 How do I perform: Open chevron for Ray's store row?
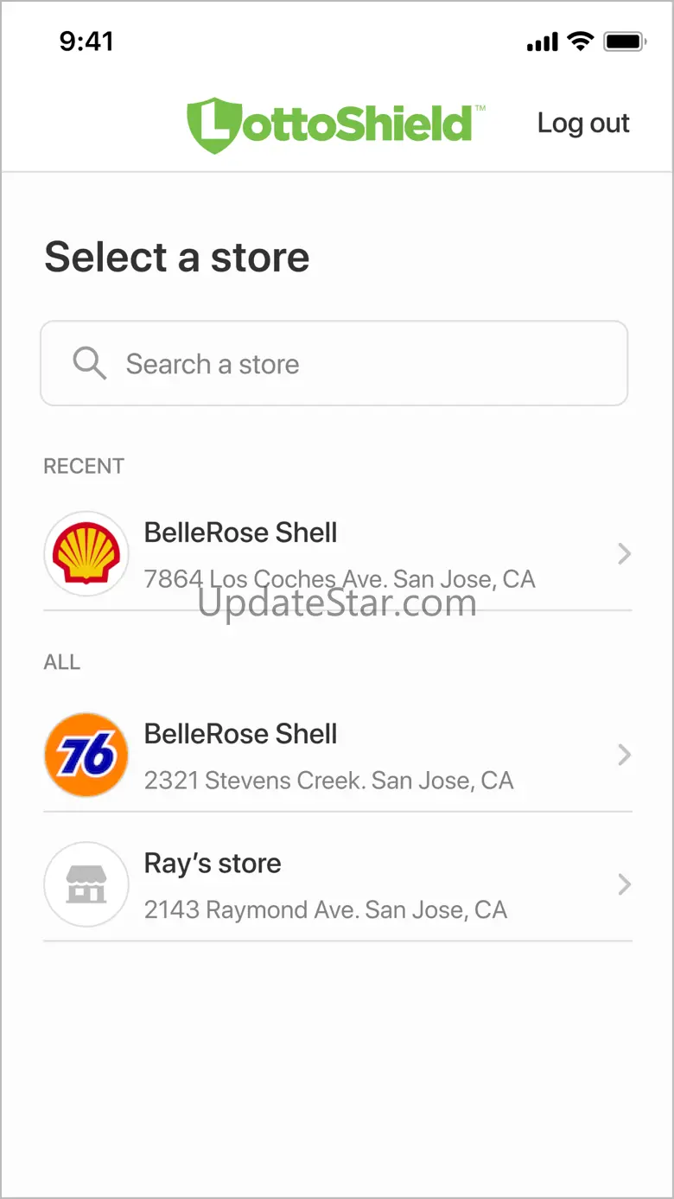624,885
